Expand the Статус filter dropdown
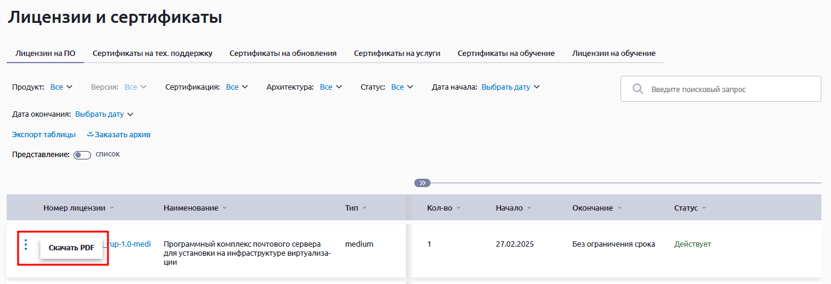This screenshot has height=284, width=831. tap(402, 87)
